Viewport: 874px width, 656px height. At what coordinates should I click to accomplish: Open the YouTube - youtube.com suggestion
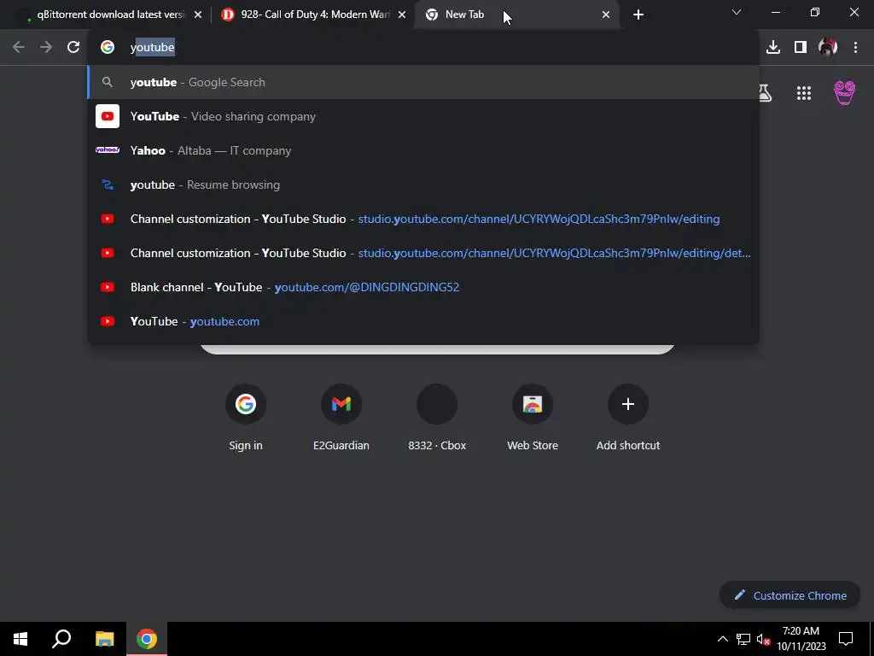(x=423, y=321)
